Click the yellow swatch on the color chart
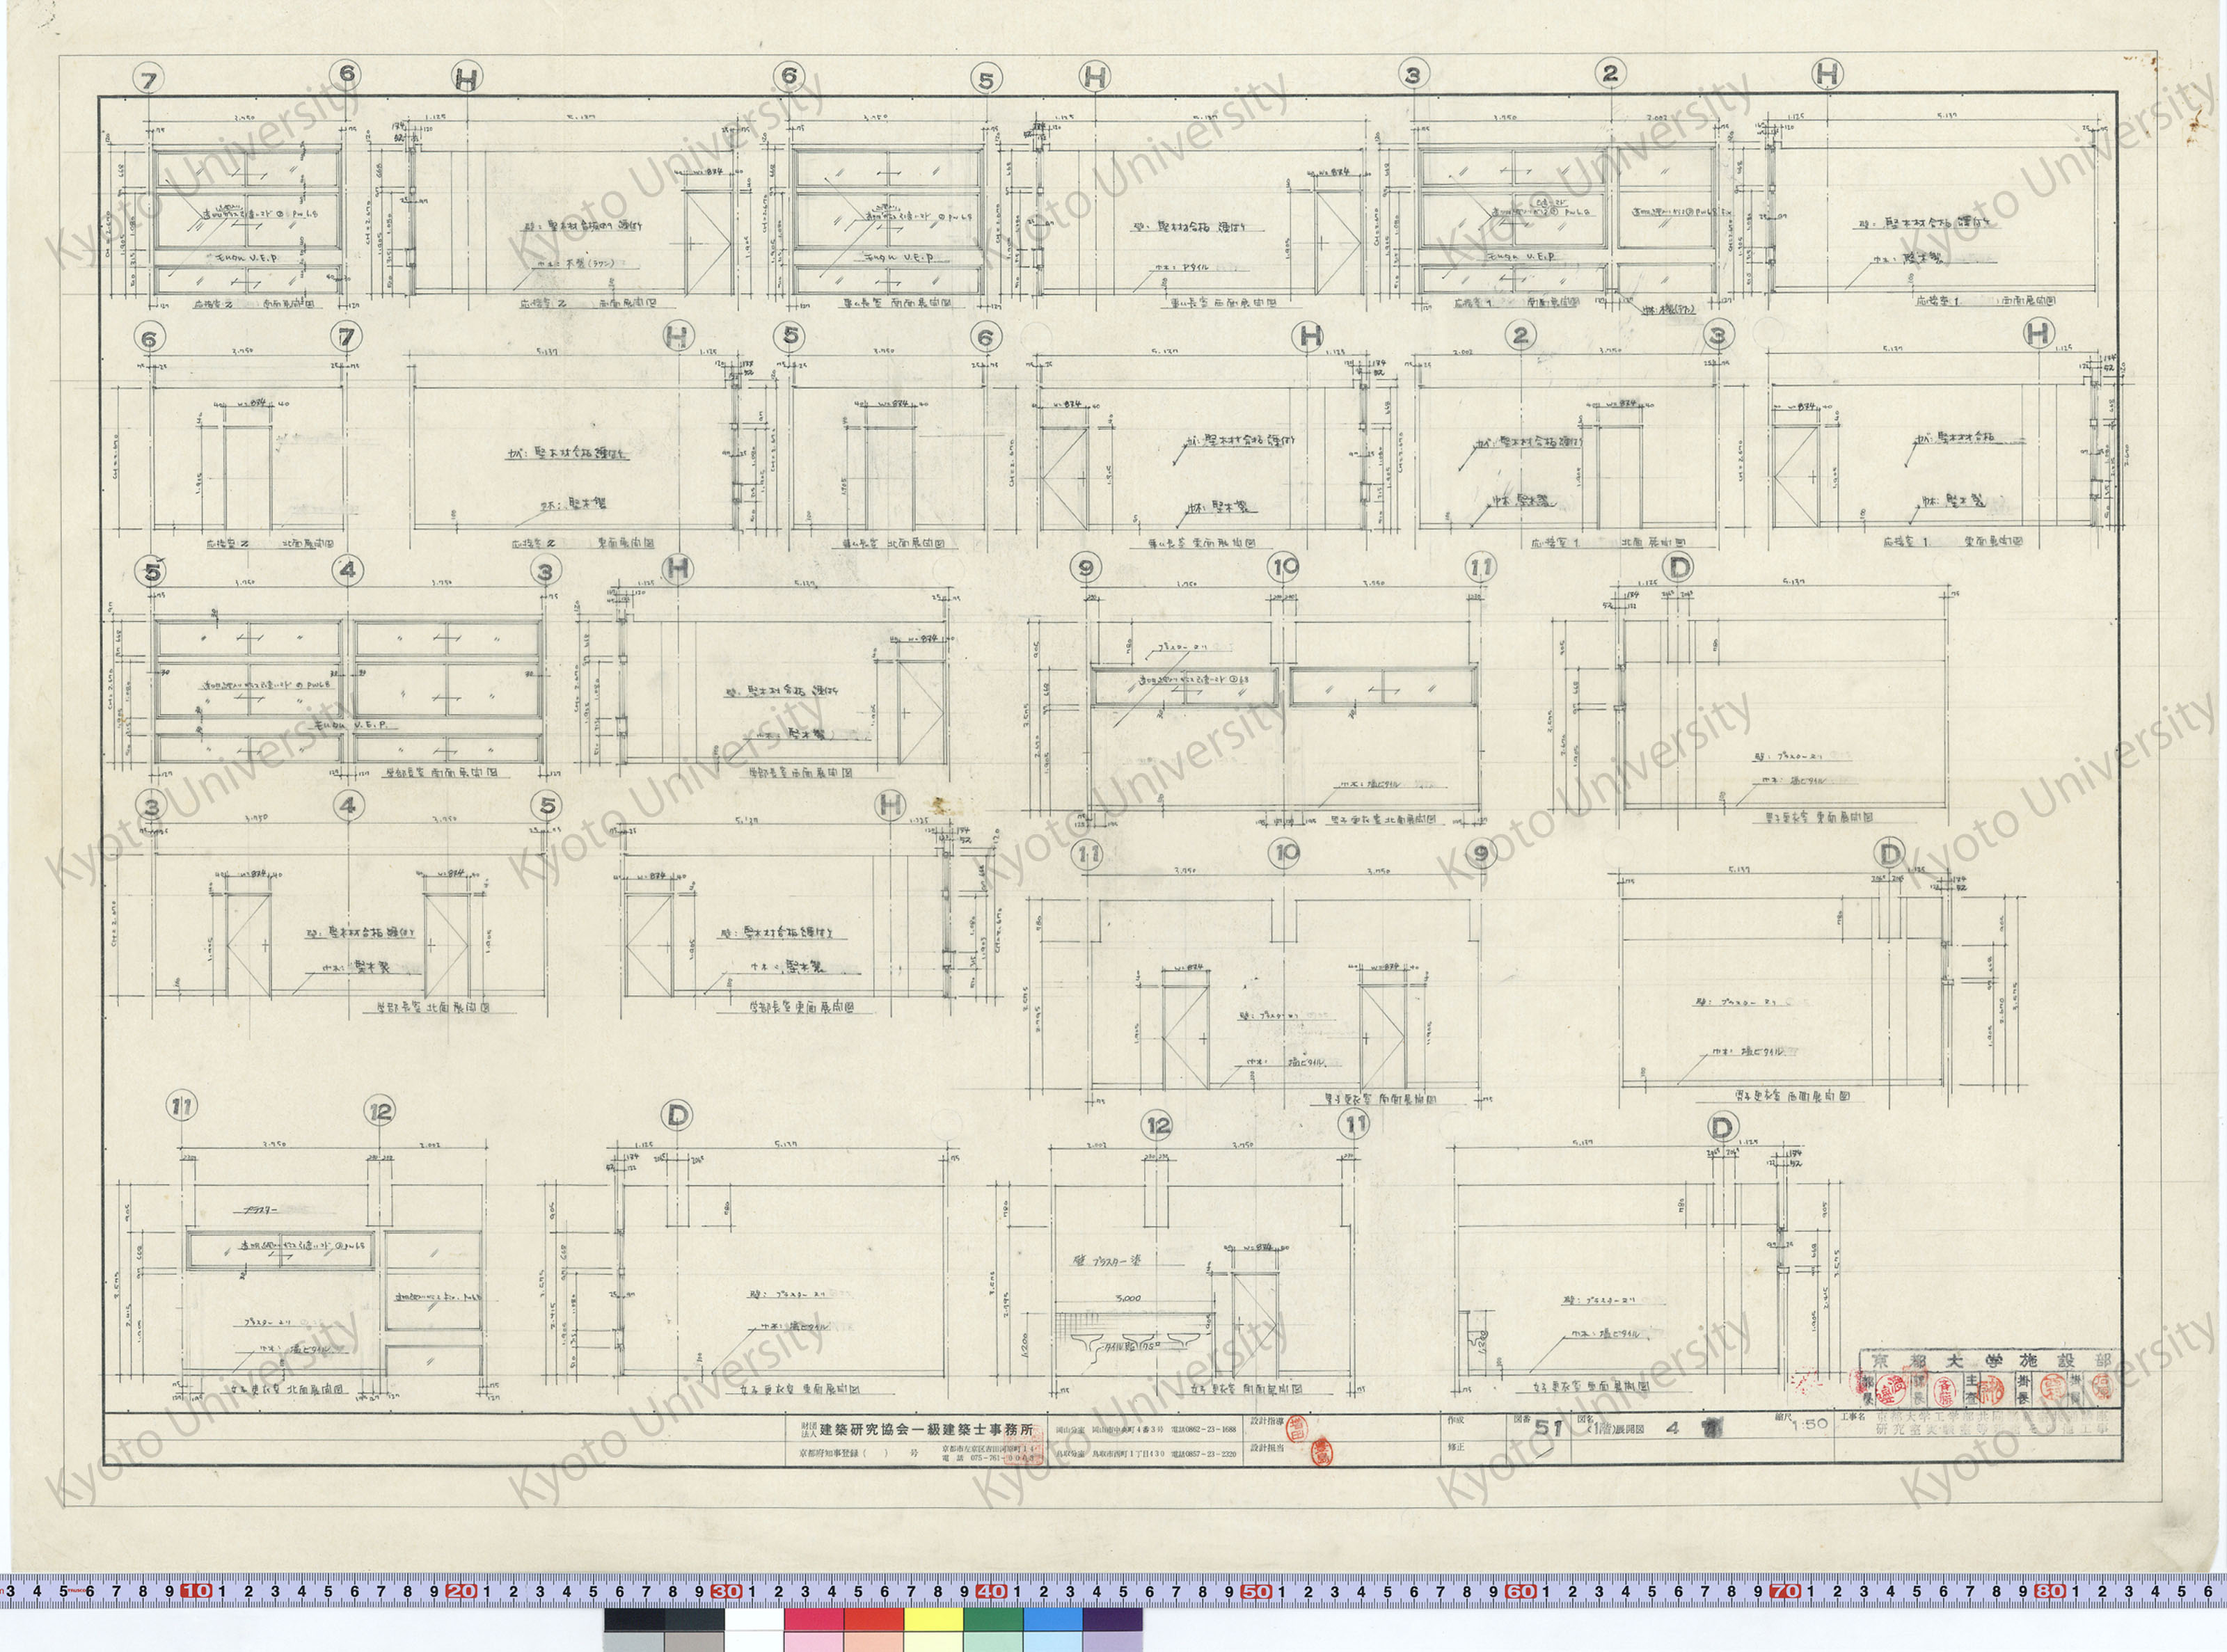The height and width of the screenshot is (1652, 2227). pos(933,1619)
